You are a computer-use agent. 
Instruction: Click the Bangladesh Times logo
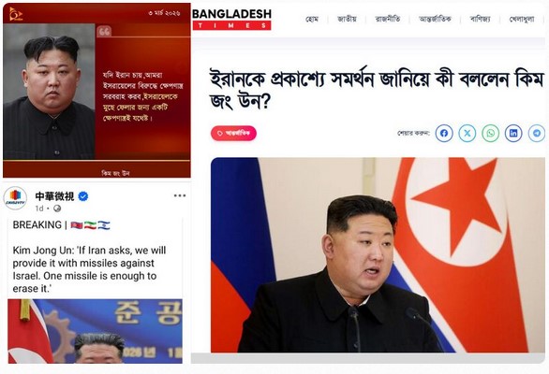231,19
